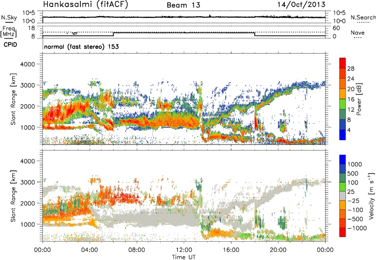The image size is (376, 260).
Task: Click the '12' label on Power color bar
Action: coord(351,110)
